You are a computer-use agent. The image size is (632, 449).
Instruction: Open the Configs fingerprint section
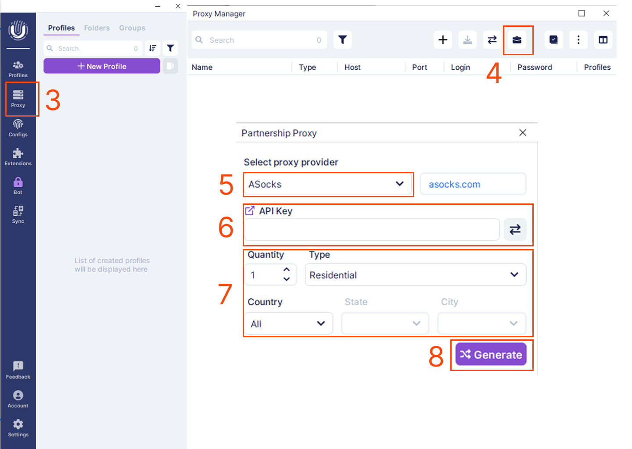(18, 128)
